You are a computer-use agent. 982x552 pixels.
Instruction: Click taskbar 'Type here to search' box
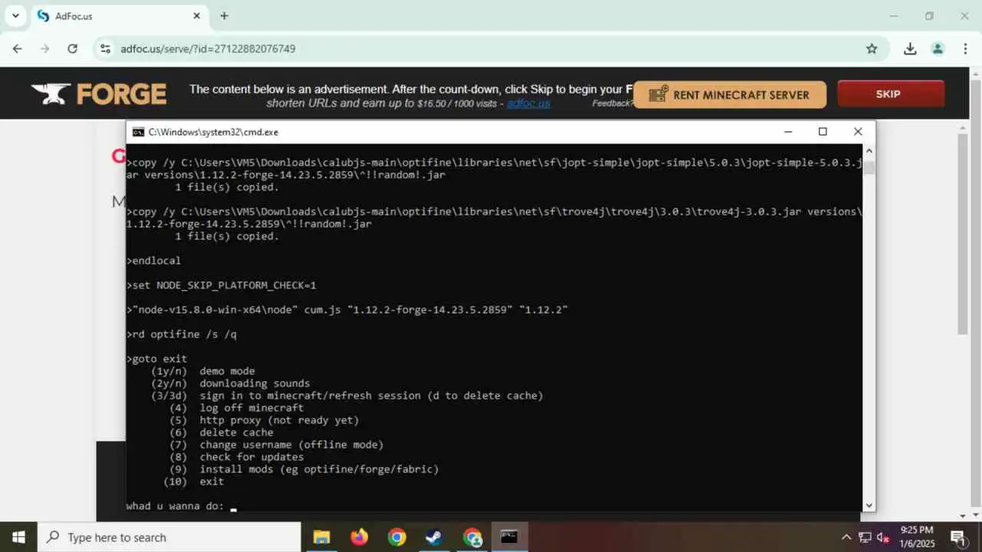click(169, 537)
